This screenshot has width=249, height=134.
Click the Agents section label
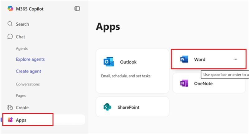[22, 48]
